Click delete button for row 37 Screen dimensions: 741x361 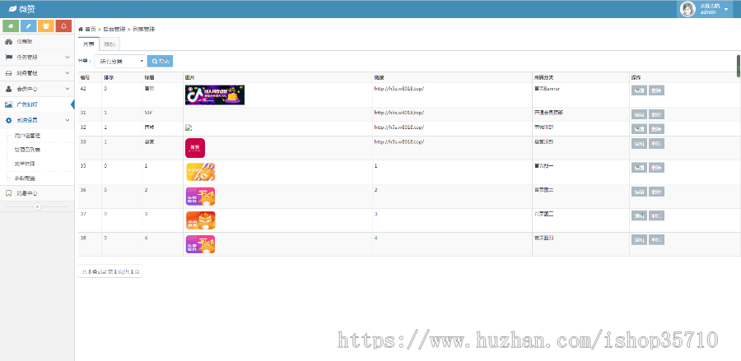(656, 215)
